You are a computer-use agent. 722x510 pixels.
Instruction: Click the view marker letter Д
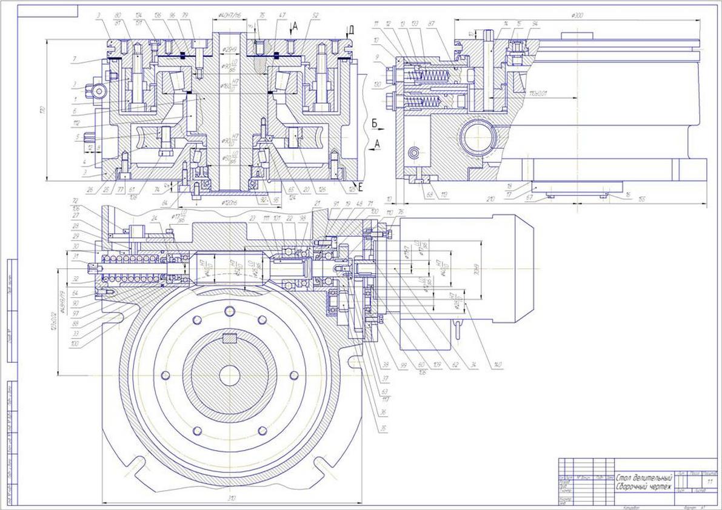pyautogui.click(x=352, y=30)
